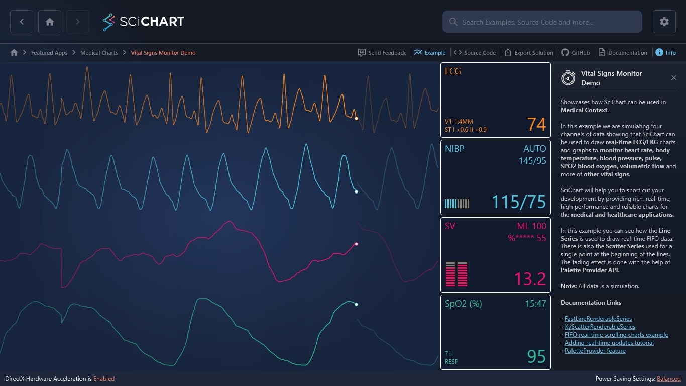Image resolution: width=686 pixels, height=386 pixels.
Task: Toggle the Info panel tab
Action: pos(666,53)
